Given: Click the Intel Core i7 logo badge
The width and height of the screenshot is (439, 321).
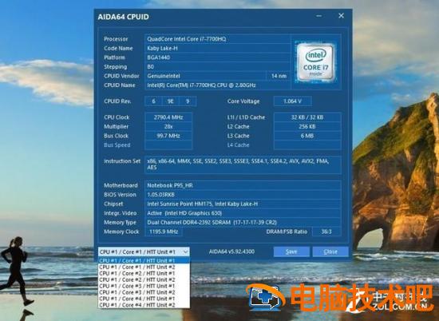Looking at the screenshot, I should pos(316,62).
